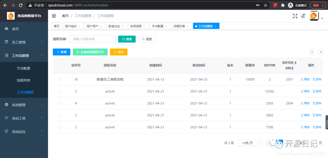This screenshot has width=328, height=158.
Task: Click 修改 for 普通员工请假流程 row
Action: pyautogui.click(x=305, y=79)
